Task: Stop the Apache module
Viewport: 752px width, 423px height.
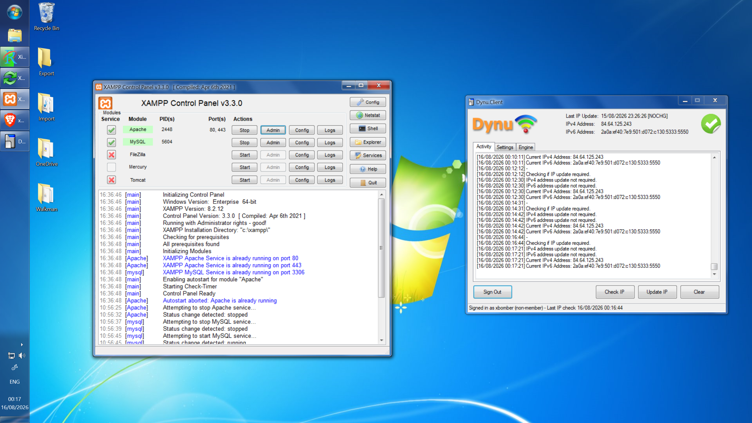Action: click(244, 130)
